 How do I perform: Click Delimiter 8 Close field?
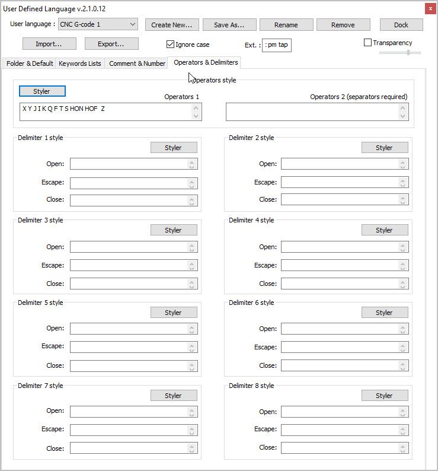(x=344, y=447)
